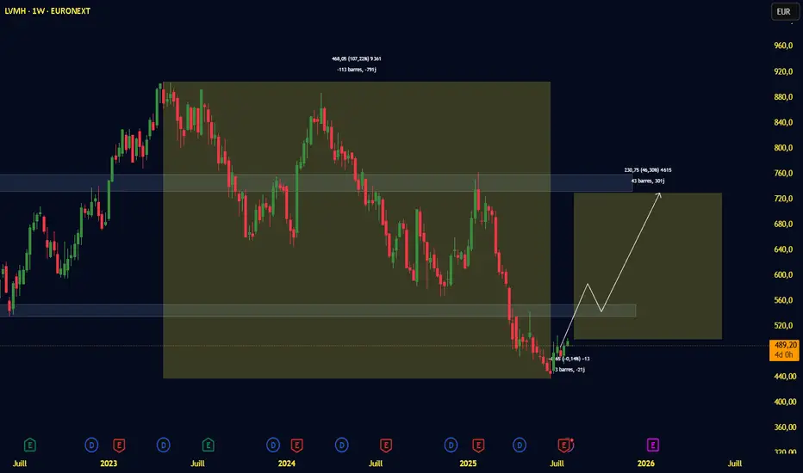Viewport: 803px width, 473px height.
Task: Click the 2025 label on time axis
Action: tap(468, 464)
